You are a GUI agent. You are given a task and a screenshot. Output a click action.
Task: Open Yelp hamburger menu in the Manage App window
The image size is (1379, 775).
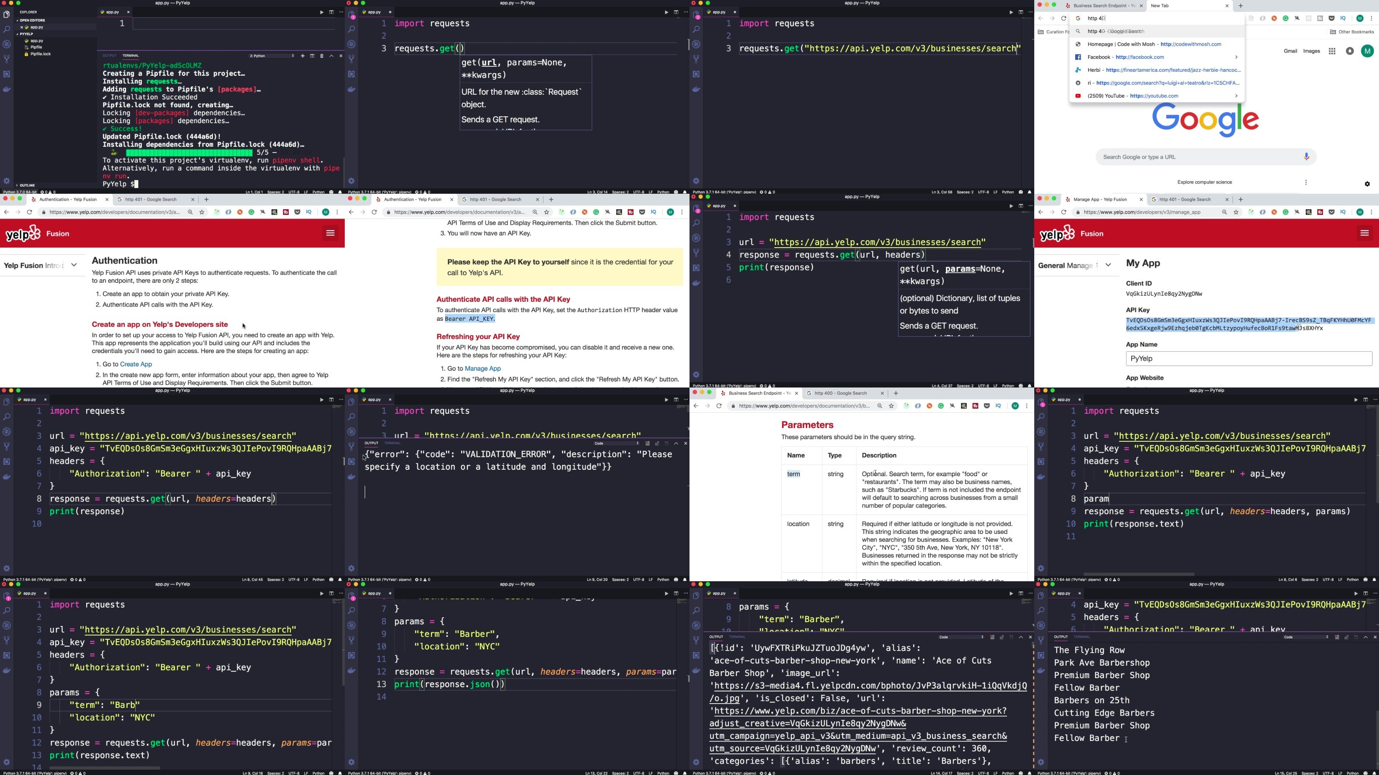(1364, 234)
